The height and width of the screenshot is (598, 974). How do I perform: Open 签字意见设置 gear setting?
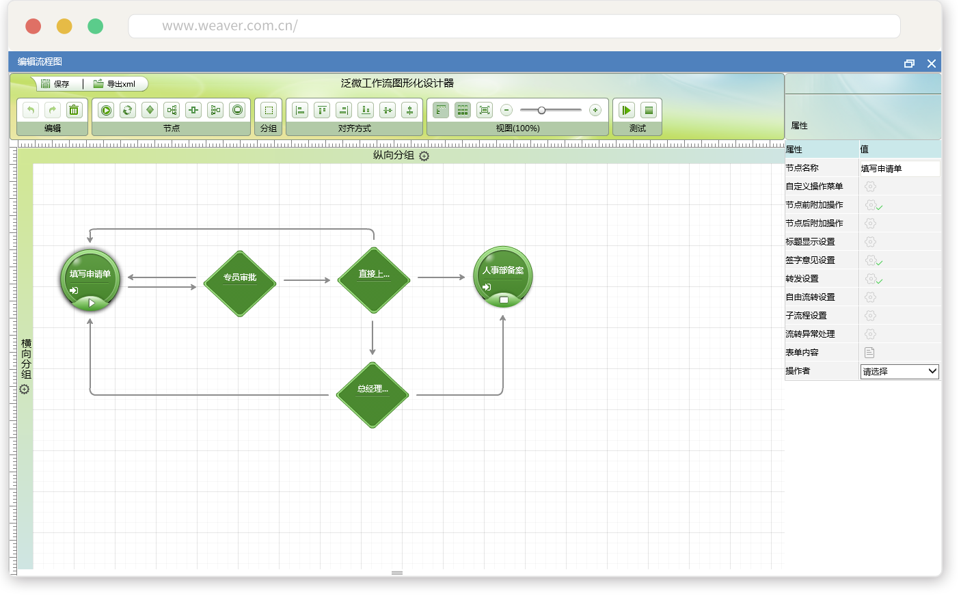coord(870,260)
